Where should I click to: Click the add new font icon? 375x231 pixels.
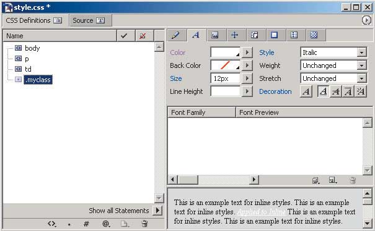333,180
